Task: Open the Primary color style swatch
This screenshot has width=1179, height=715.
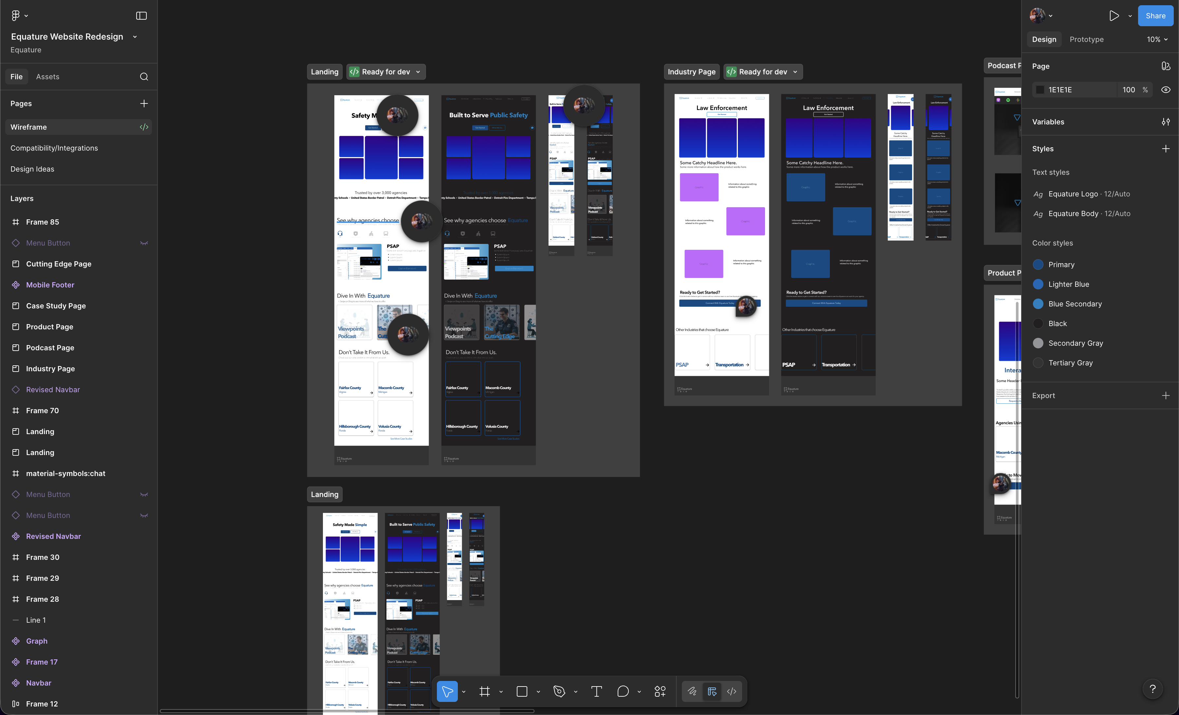Action: tap(1038, 264)
